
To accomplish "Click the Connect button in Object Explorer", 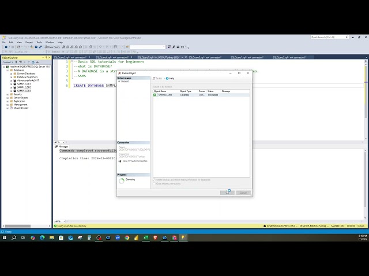I will [x=7, y=62].
